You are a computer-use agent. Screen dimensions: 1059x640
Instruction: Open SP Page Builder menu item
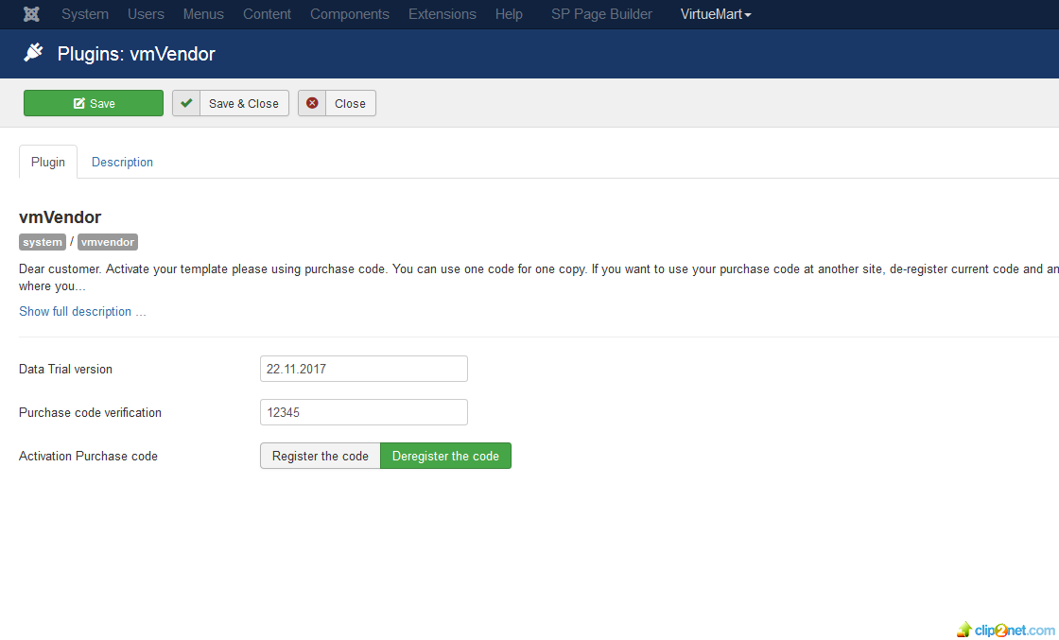pyautogui.click(x=601, y=14)
